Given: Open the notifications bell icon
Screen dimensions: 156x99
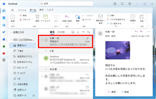Looking at the screenshot, I should coord(122,4).
